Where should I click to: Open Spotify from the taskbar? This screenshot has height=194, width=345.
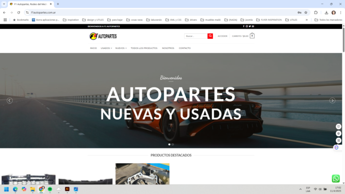tap(50, 189)
